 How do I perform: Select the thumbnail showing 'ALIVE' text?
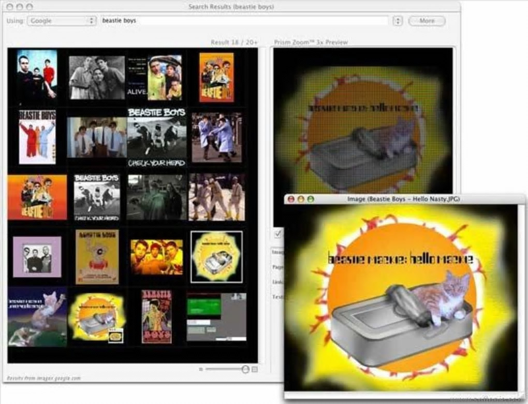point(155,78)
